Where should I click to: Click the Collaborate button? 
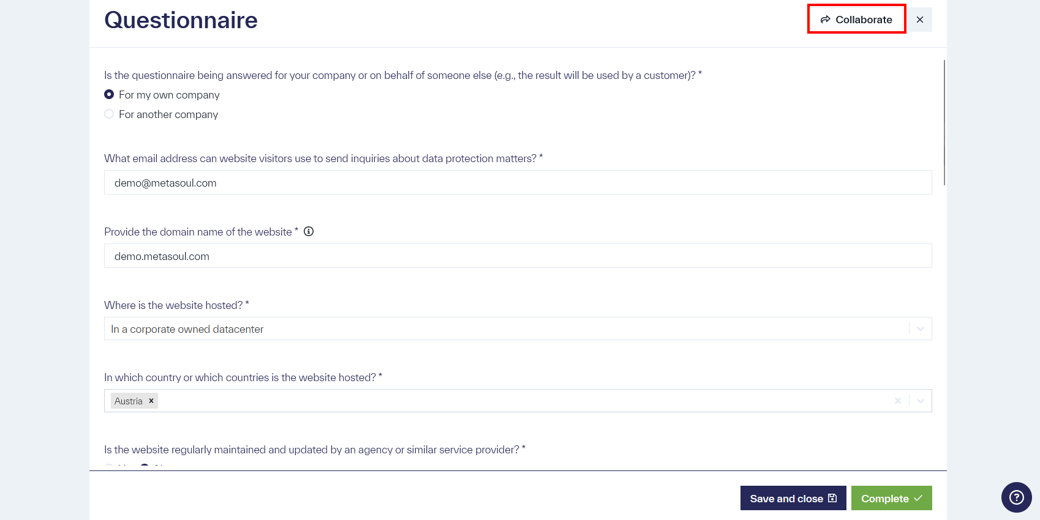tap(856, 19)
